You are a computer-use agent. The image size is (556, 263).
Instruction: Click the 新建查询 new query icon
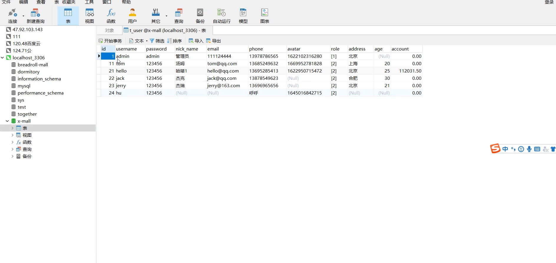point(35,15)
